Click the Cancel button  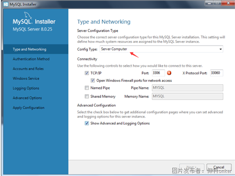click(x=219, y=167)
